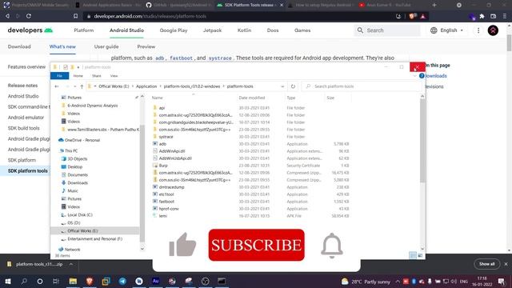Click the browser back arrow
This screenshot has height=288, width=512.
click(7, 16)
